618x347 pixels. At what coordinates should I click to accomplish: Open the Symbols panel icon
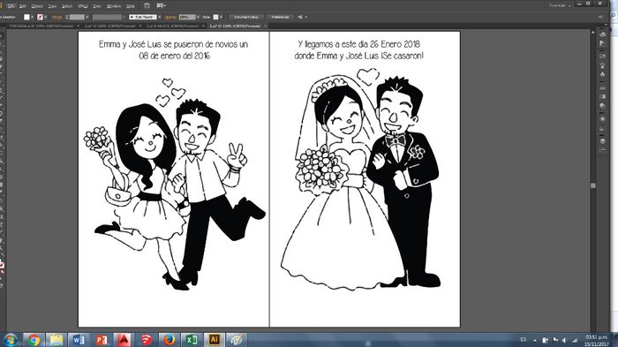pyautogui.click(x=603, y=74)
